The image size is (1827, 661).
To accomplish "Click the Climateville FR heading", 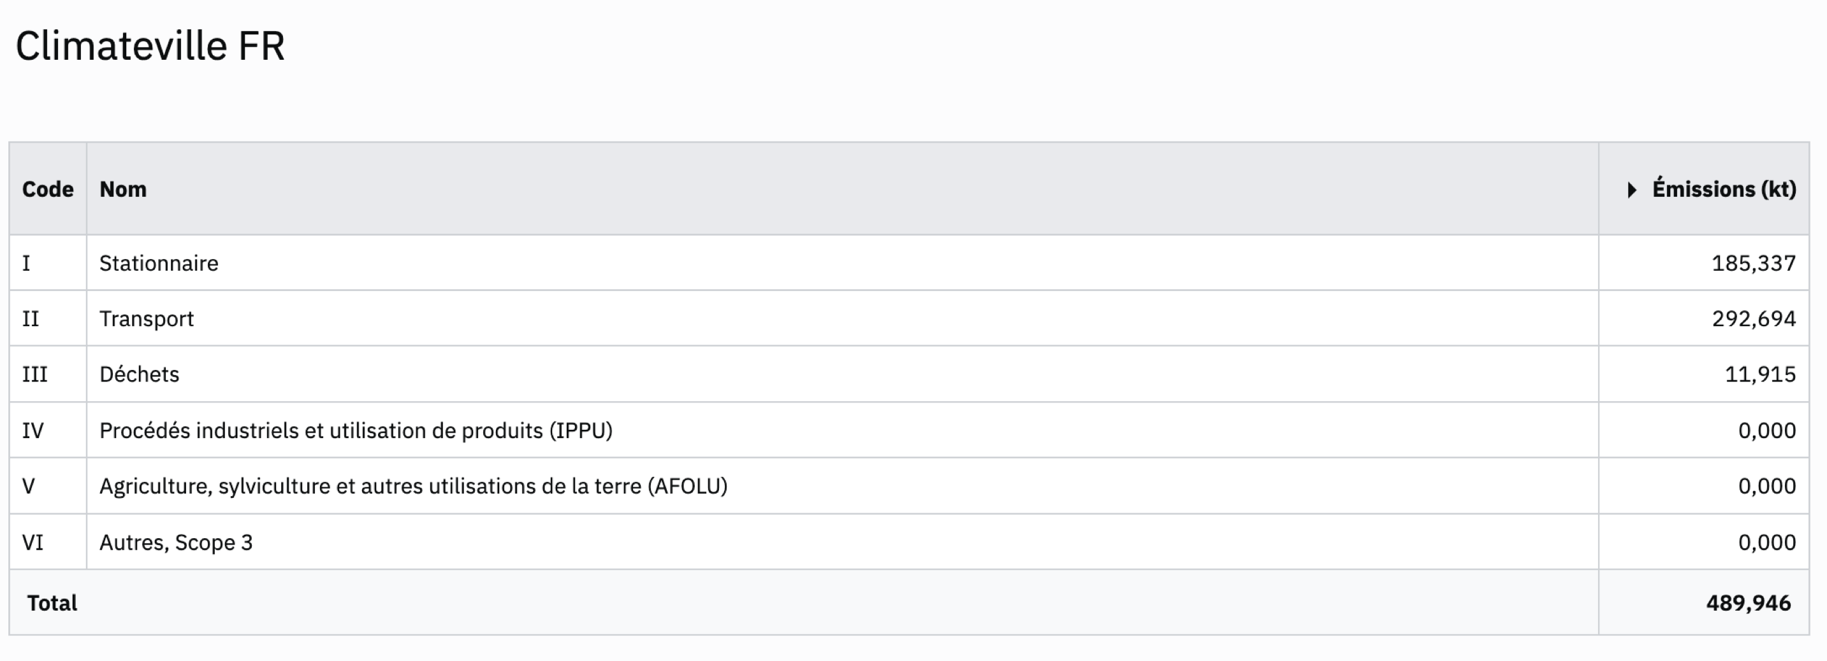I will coord(150,46).
